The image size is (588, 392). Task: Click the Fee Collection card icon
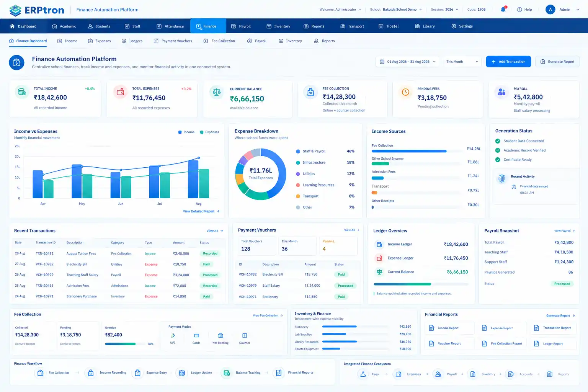point(310,92)
